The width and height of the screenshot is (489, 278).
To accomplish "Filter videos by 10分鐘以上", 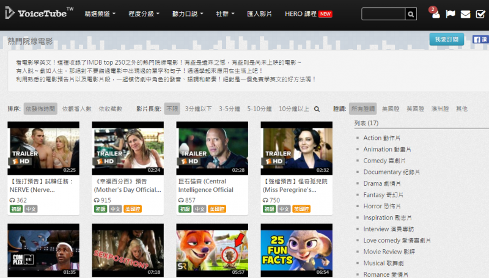I will pyautogui.click(x=294, y=109).
